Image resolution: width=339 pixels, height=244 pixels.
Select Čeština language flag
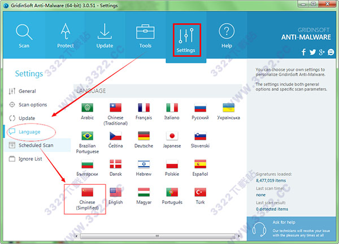[115, 136]
